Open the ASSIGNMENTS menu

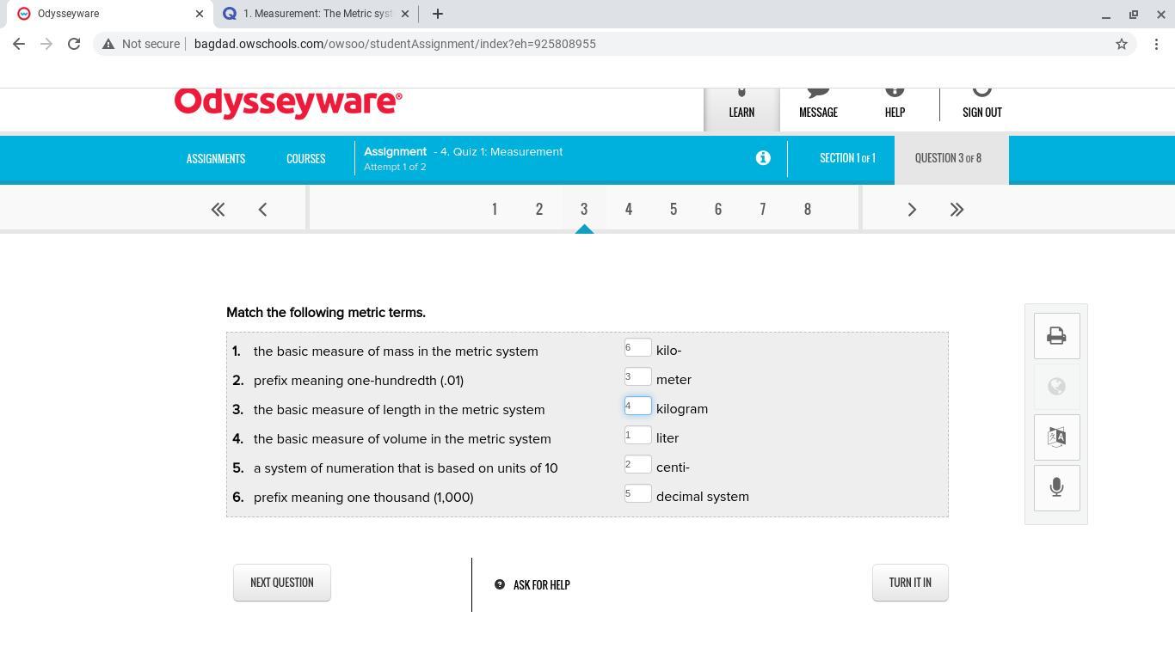pyautogui.click(x=216, y=159)
